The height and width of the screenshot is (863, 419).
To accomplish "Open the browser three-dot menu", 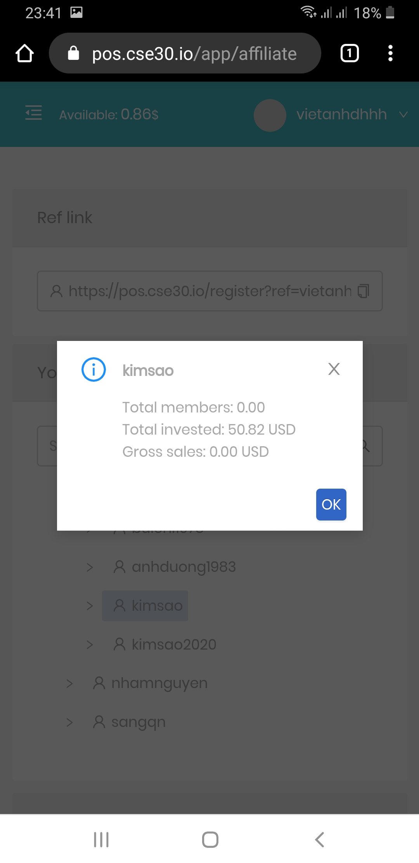I will pos(390,54).
